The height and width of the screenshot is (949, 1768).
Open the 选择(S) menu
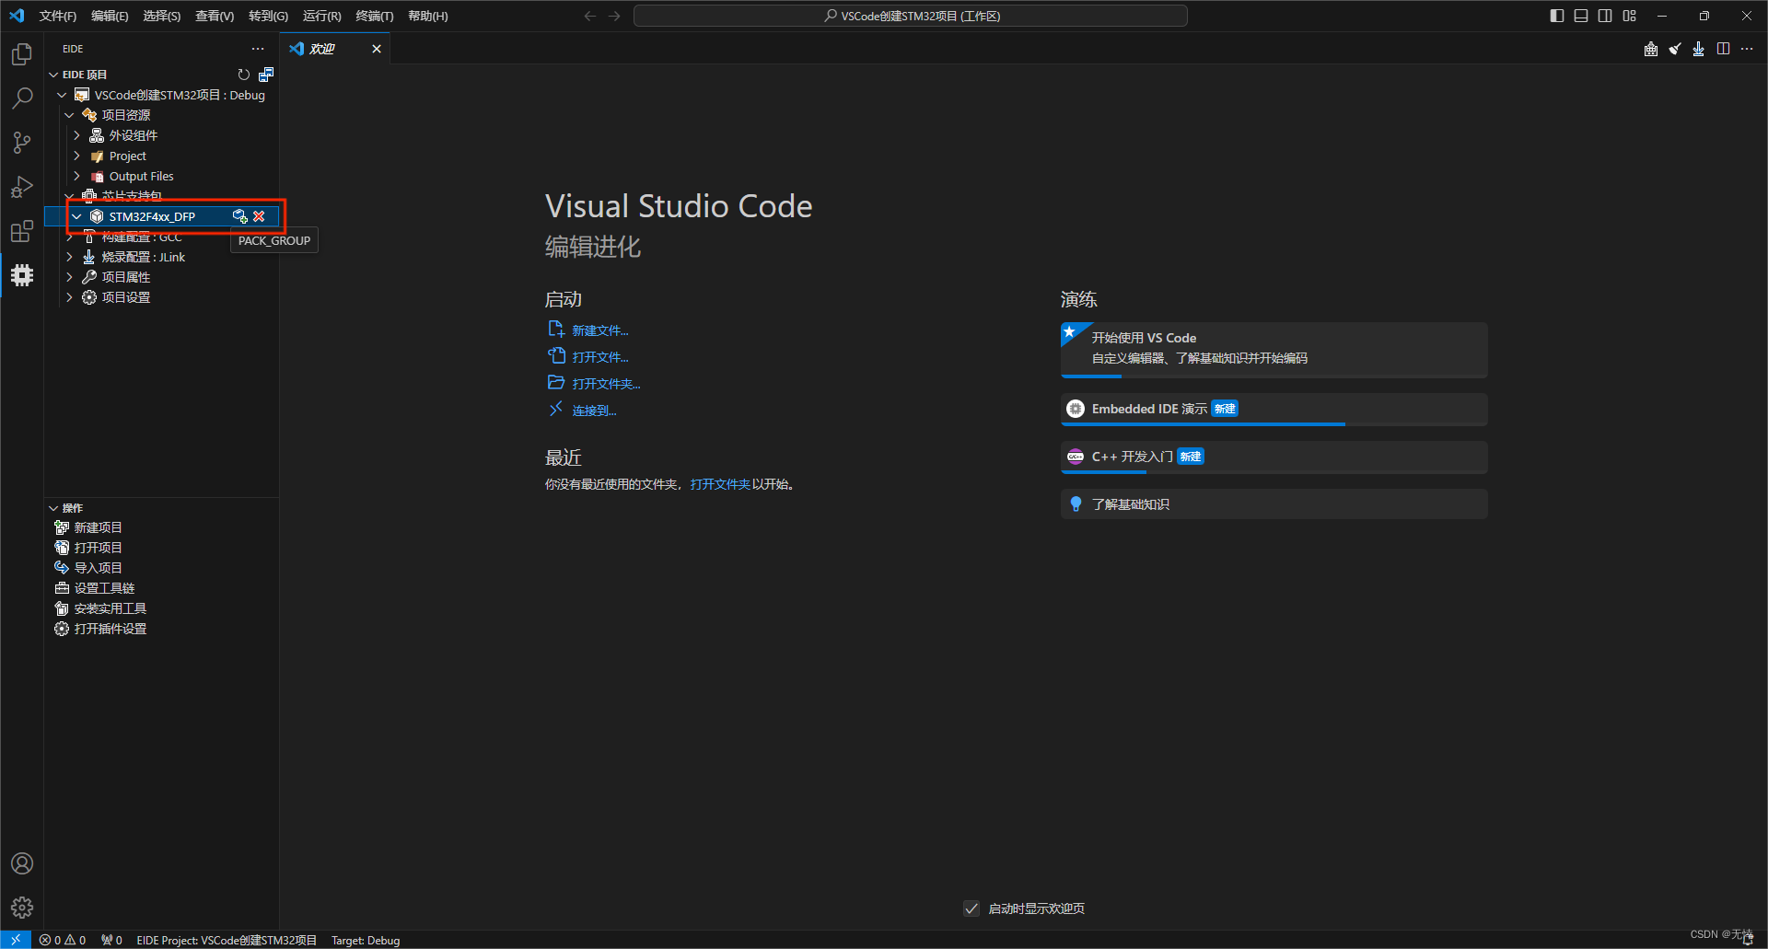click(x=162, y=16)
